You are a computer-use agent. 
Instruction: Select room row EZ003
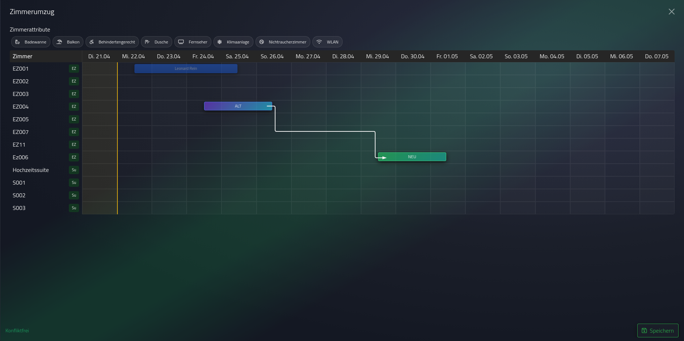coord(46,94)
